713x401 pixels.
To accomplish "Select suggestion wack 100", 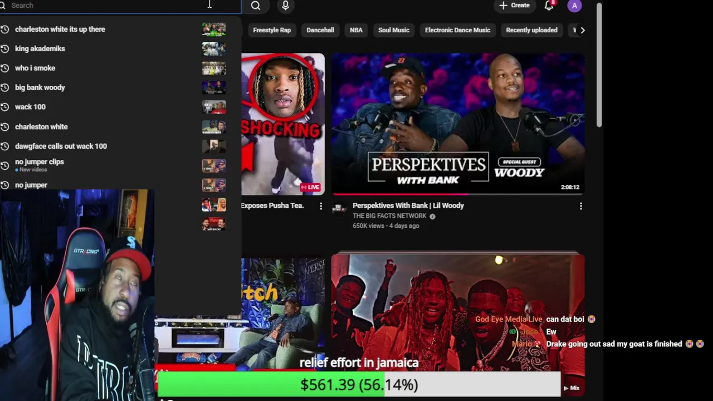I will 30,107.
